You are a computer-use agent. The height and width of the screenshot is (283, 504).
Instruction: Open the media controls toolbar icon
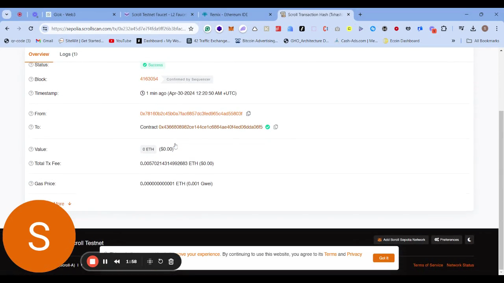461,29
